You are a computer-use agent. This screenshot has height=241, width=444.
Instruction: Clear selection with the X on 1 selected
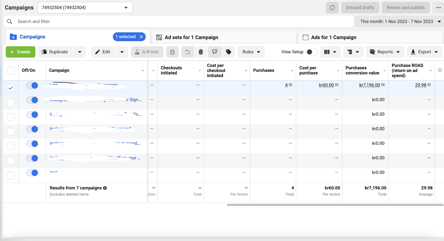[141, 37]
